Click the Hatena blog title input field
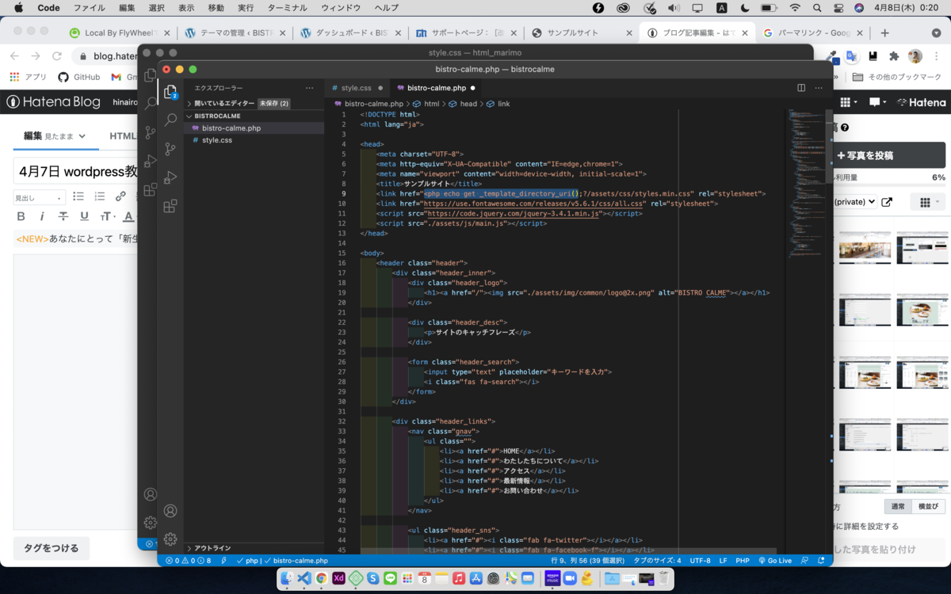 point(76,171)
